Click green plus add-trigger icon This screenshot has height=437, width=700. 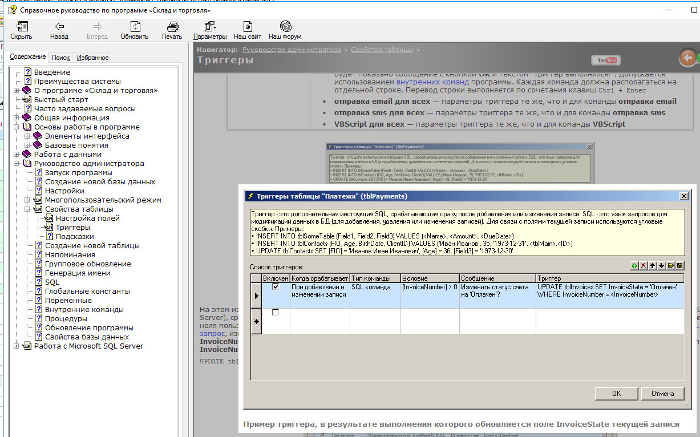[634, 266]
